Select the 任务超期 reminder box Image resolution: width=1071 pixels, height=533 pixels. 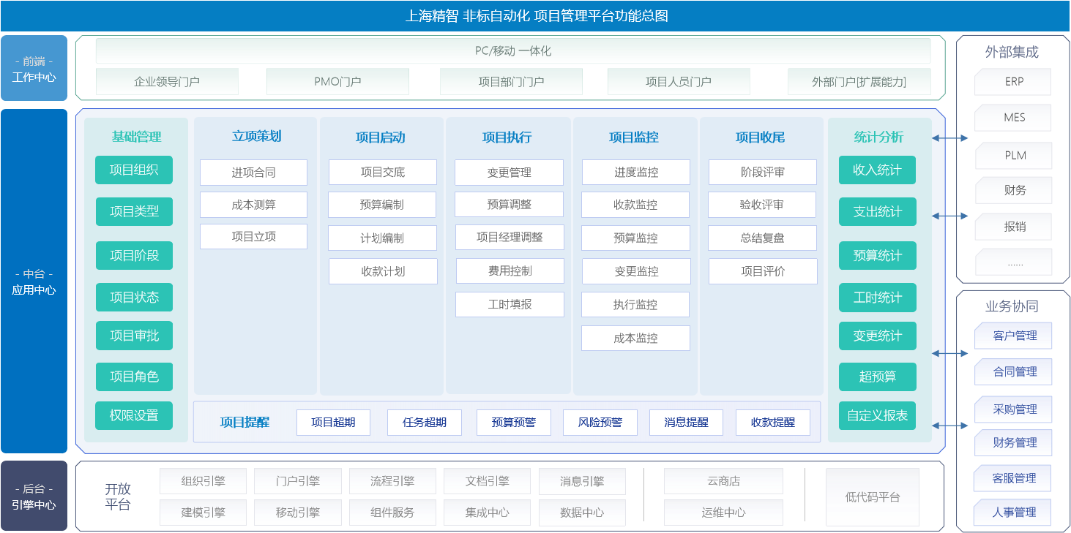point(425,423)
